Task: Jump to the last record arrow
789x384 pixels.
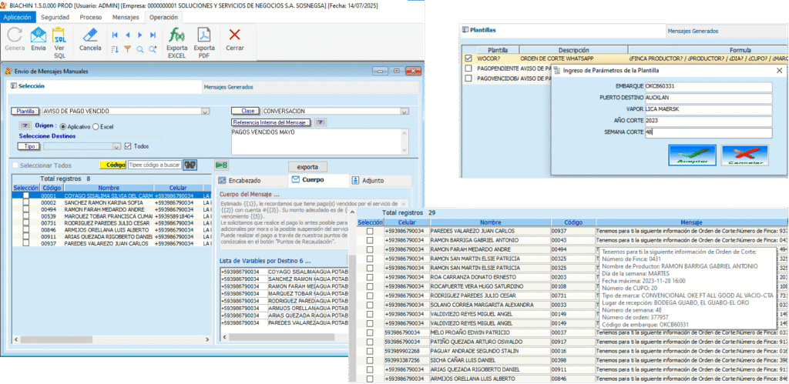Action: (x=153, y=35)
